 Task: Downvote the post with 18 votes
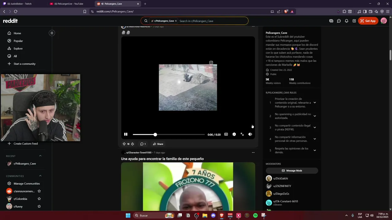(x=132, y=144)
